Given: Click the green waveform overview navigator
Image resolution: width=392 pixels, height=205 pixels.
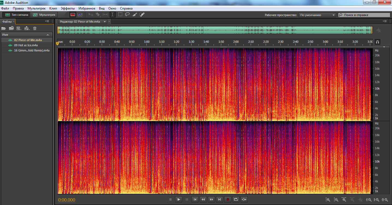Looking at the screenshot, I should [x=215, y=30].
